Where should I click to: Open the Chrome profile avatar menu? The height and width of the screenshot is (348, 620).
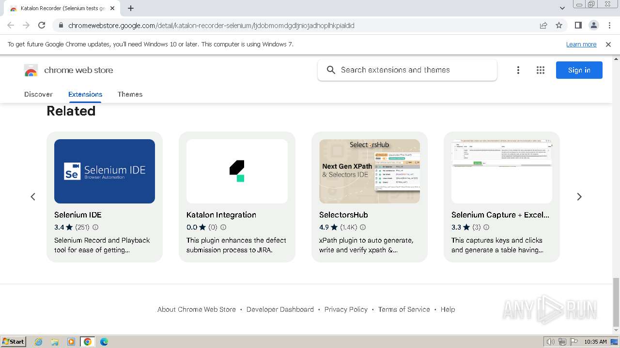click(x=593, y=25)
